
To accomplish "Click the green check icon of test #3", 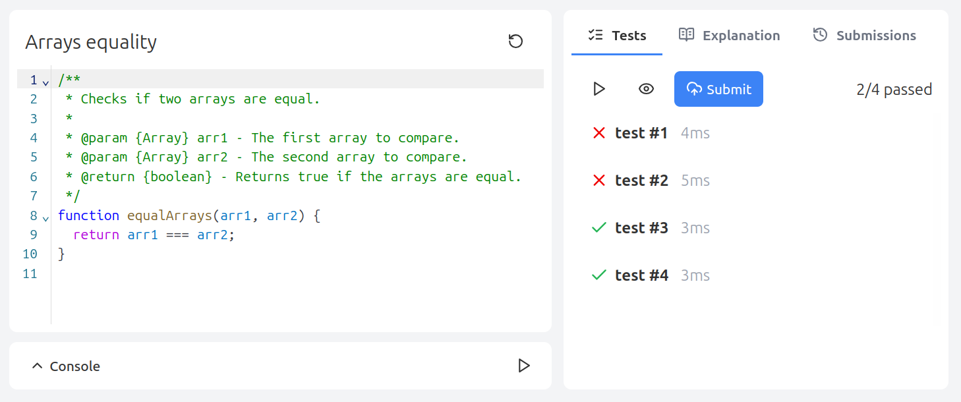I will coord(598,228).
